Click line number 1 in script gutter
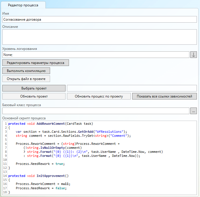 coord(5,124)
